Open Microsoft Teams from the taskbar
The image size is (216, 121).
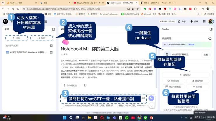[114, 118]
